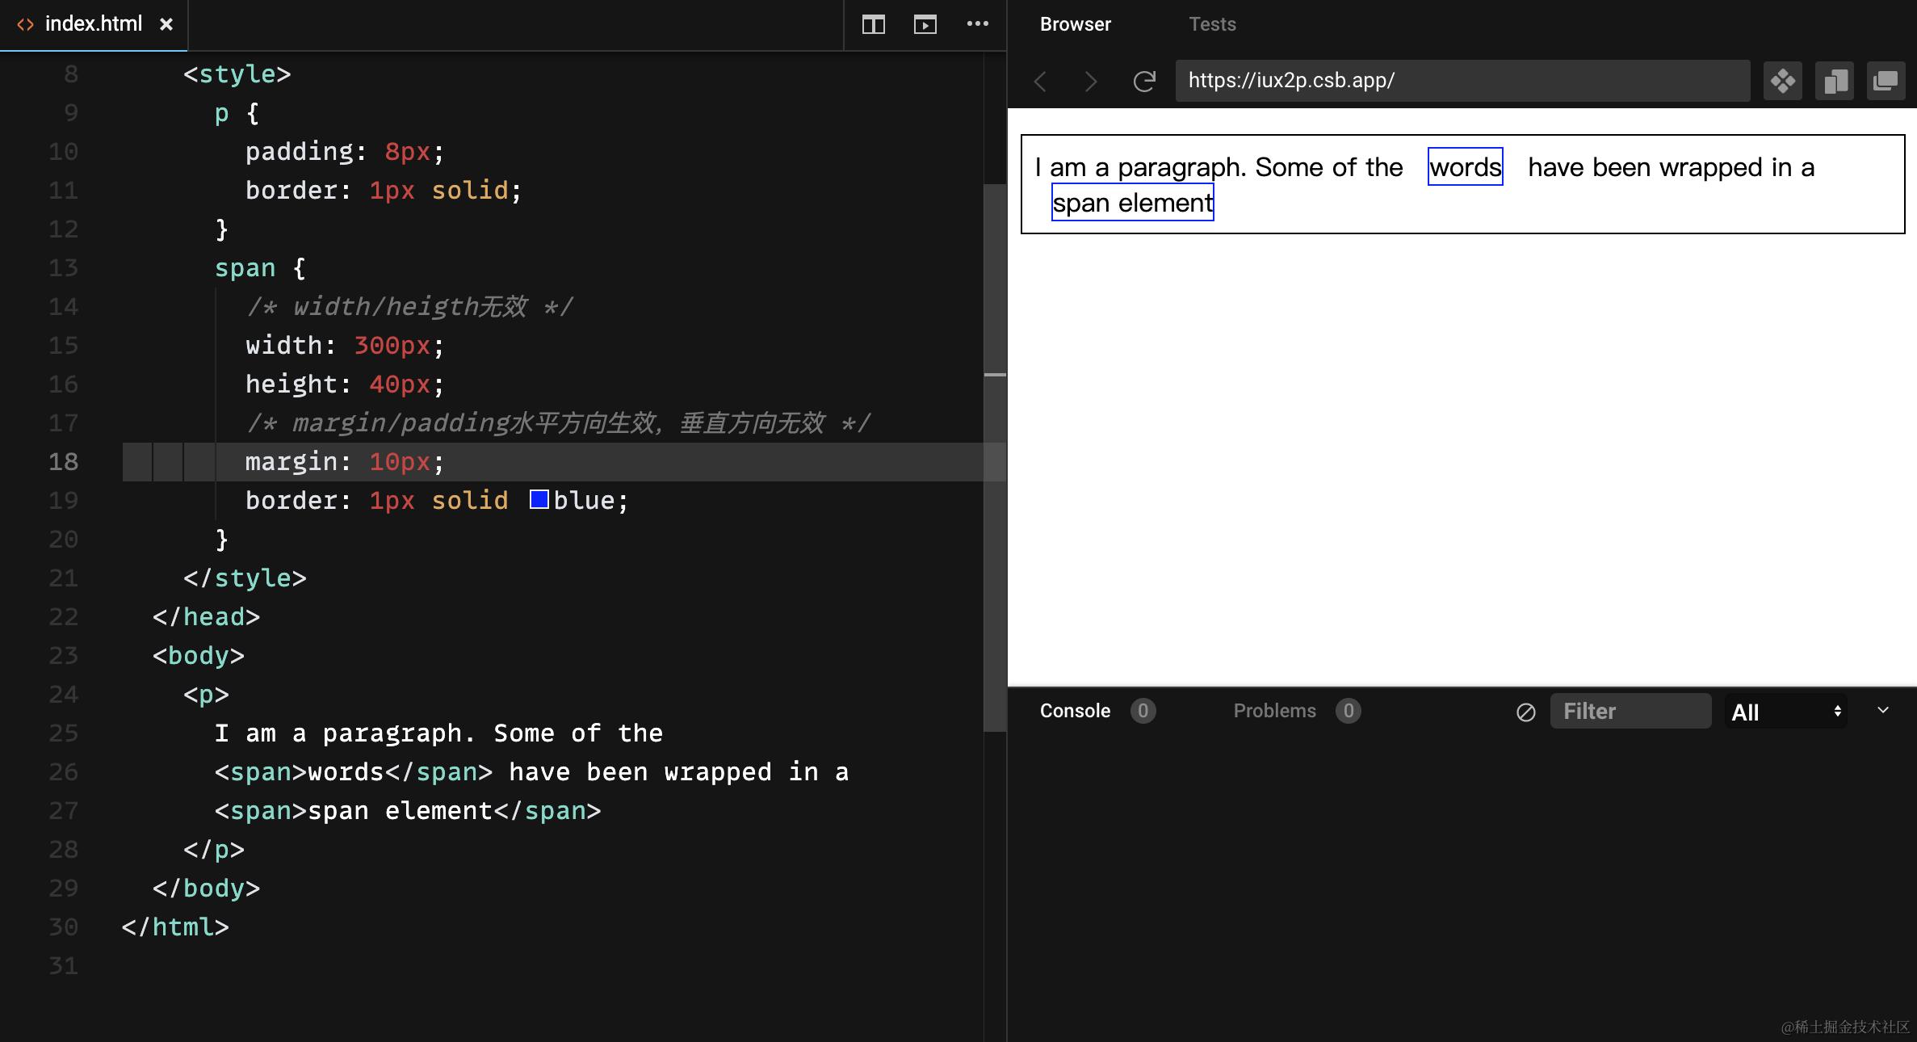This screenshot has height=1042, width=1917.
Task: Open preview in new window icon
Action: click(1886, 81)
